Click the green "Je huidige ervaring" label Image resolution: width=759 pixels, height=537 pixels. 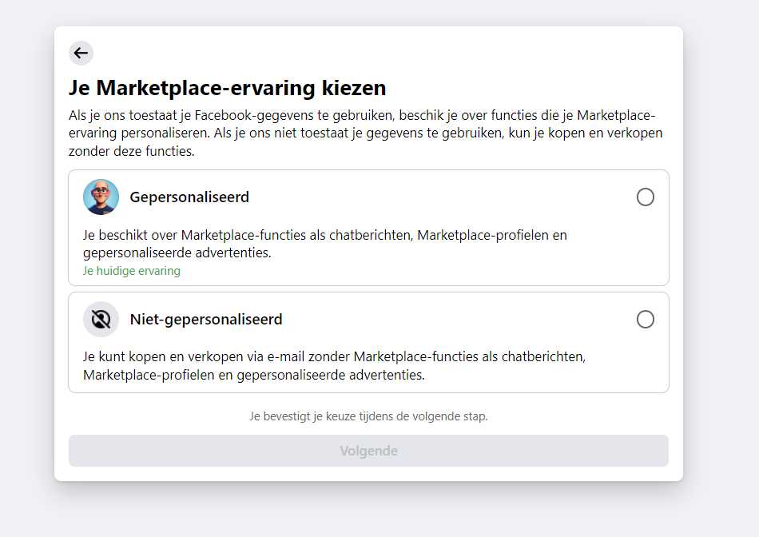point(132,271)
